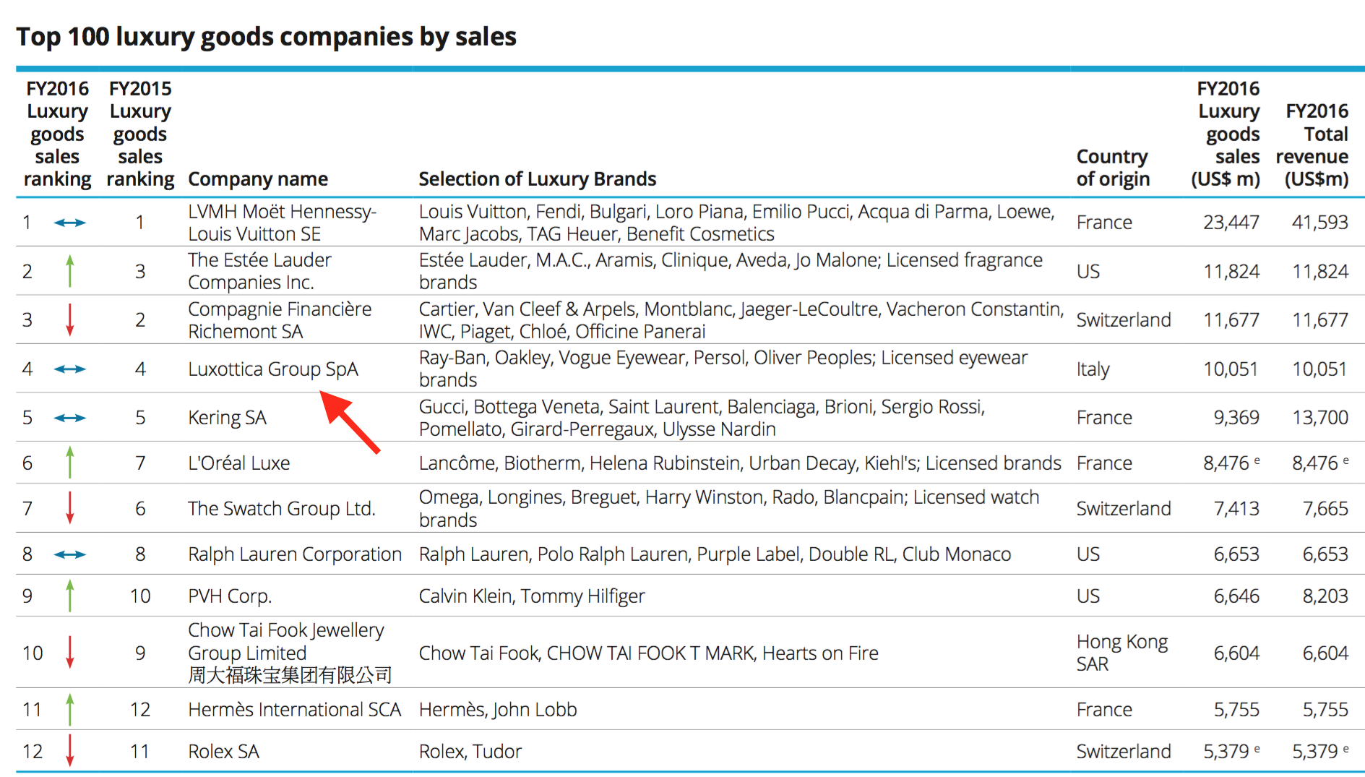Click the green up arrow in PVH Corp. row
The width and height of the screenshot is (1365, 777).
[70, 596]
